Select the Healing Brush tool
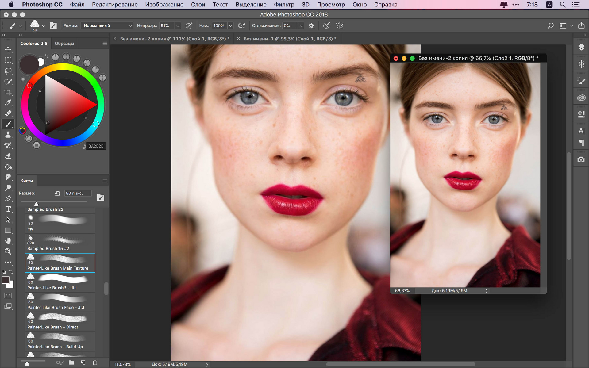The height and width of the screenshot is (368, 589). tap(8, 113)
